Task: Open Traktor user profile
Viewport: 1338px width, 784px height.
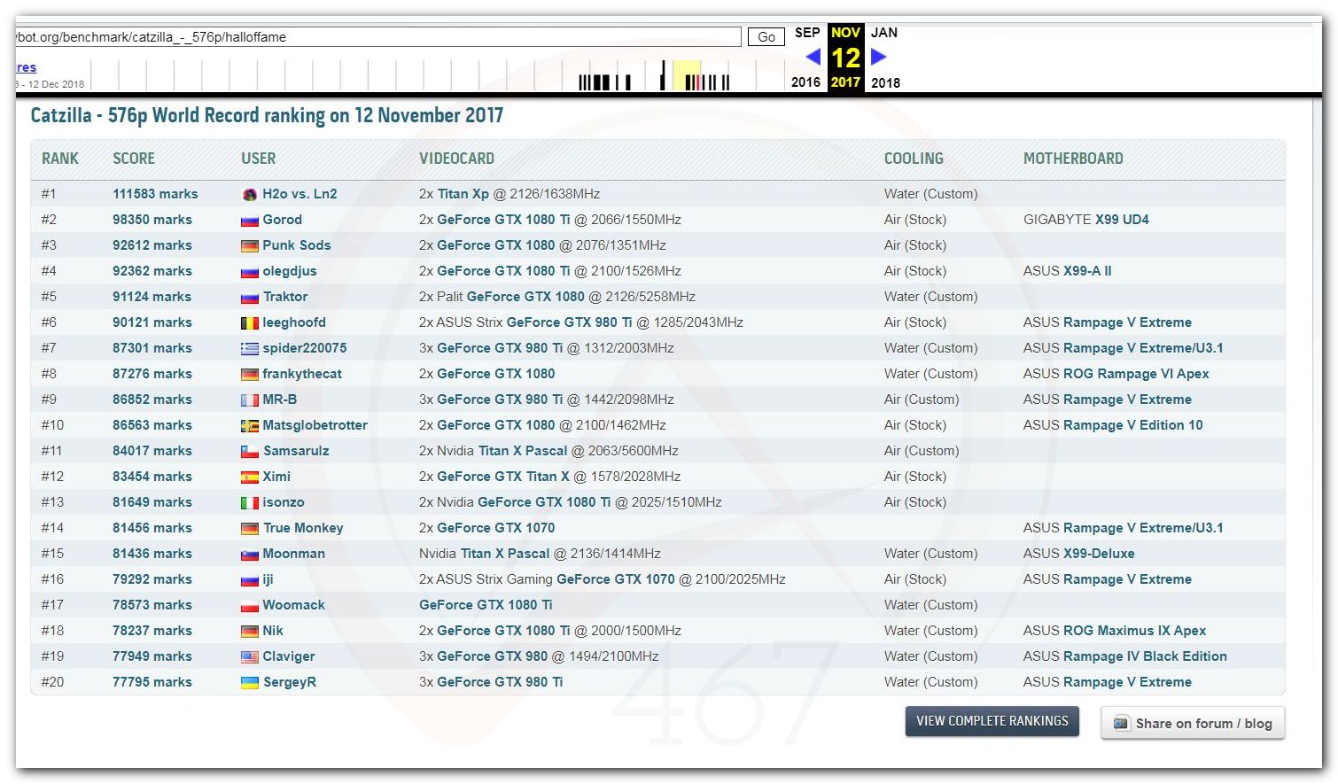Action: pos(285,297)
